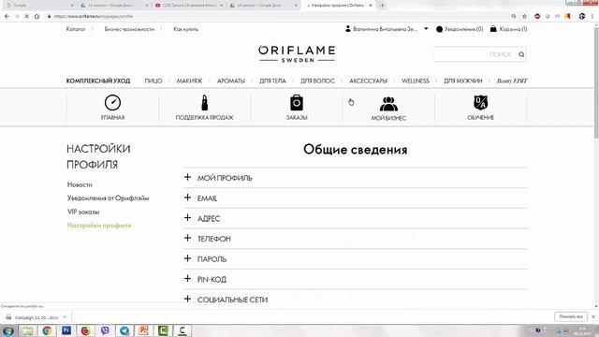Image resolution: width=599 pixels, height=337 pixels.
Task: Open PowerPoint from the taskbar
Action: pos(143,330)
